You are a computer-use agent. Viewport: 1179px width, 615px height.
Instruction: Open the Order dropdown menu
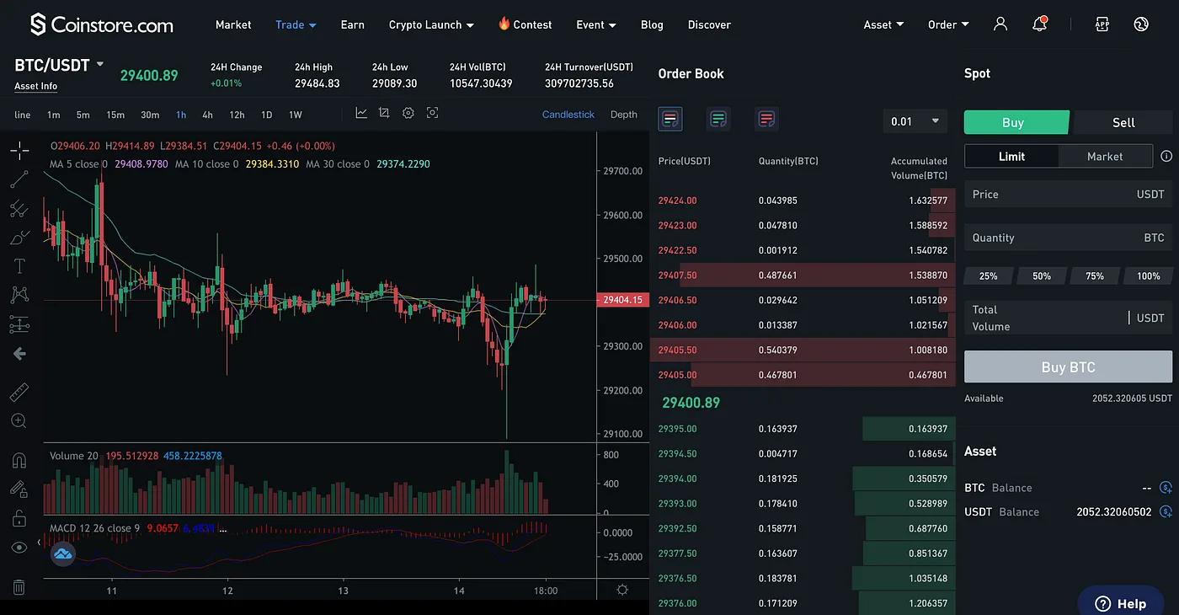tap(948, 24)
